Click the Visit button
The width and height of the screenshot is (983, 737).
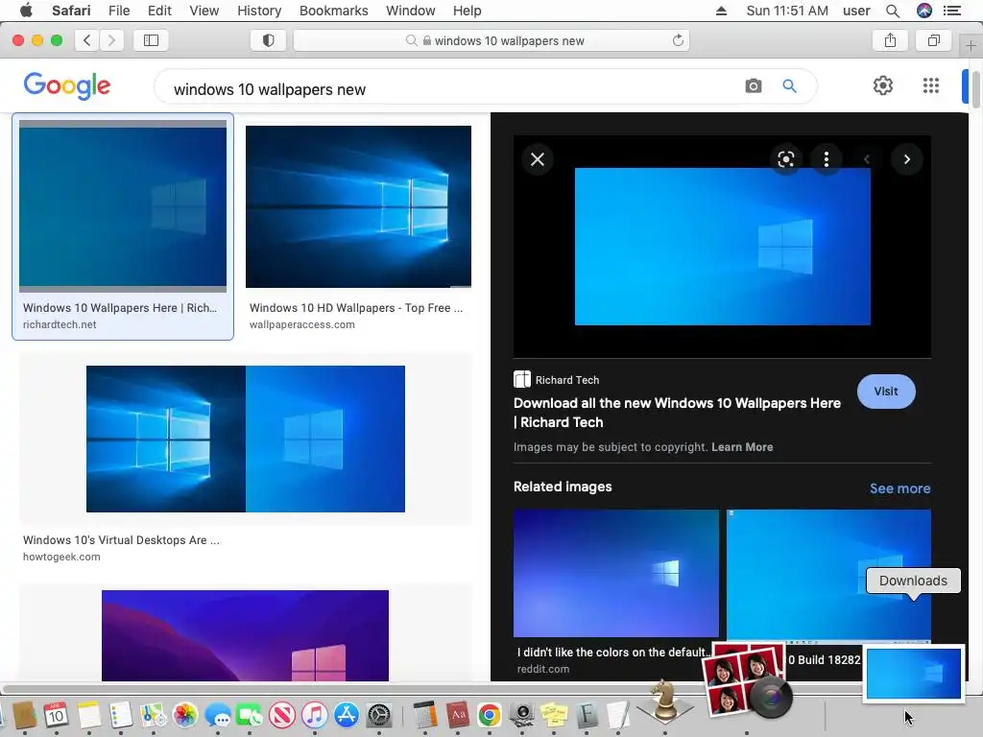886,392
